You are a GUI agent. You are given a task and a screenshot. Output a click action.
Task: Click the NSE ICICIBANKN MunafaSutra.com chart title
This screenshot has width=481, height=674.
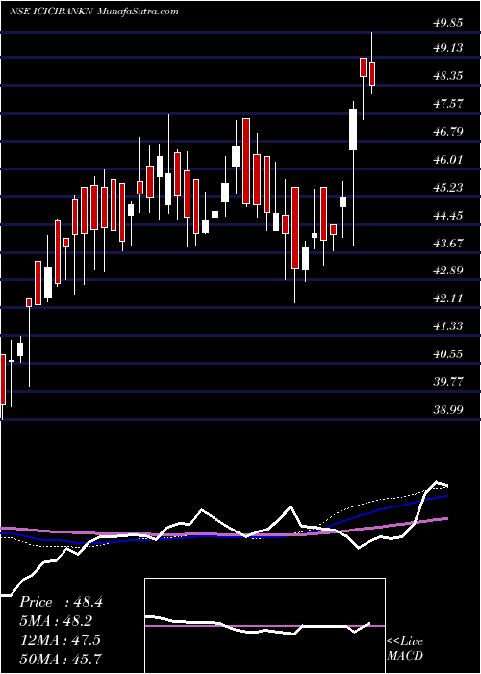point(93,12)
